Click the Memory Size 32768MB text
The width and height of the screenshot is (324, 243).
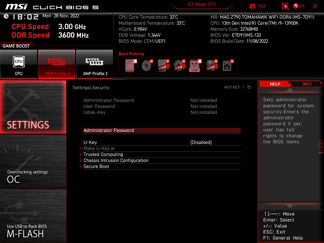234,29
